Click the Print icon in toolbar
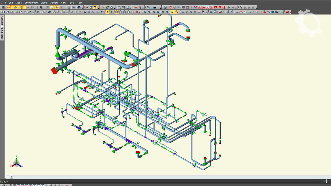331x186 pixels. coord(30,12)
